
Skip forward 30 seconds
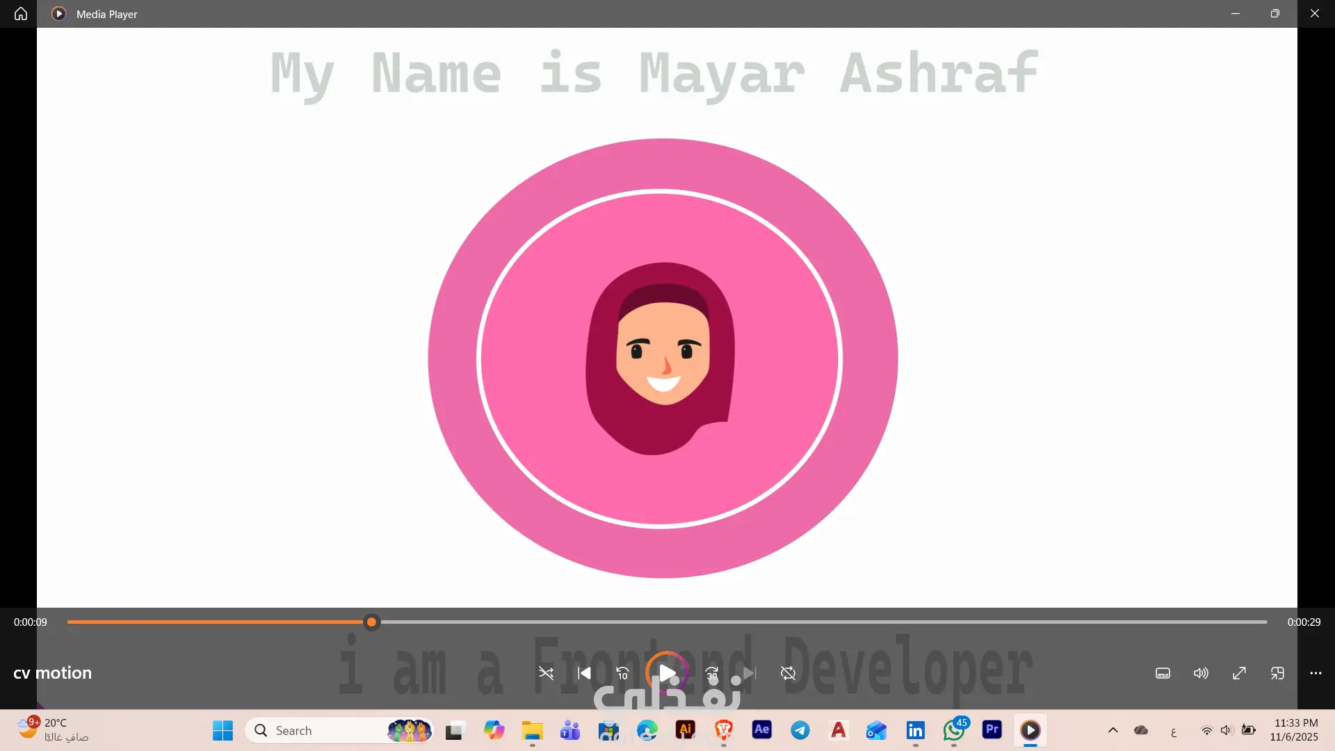tap(712, 673)
